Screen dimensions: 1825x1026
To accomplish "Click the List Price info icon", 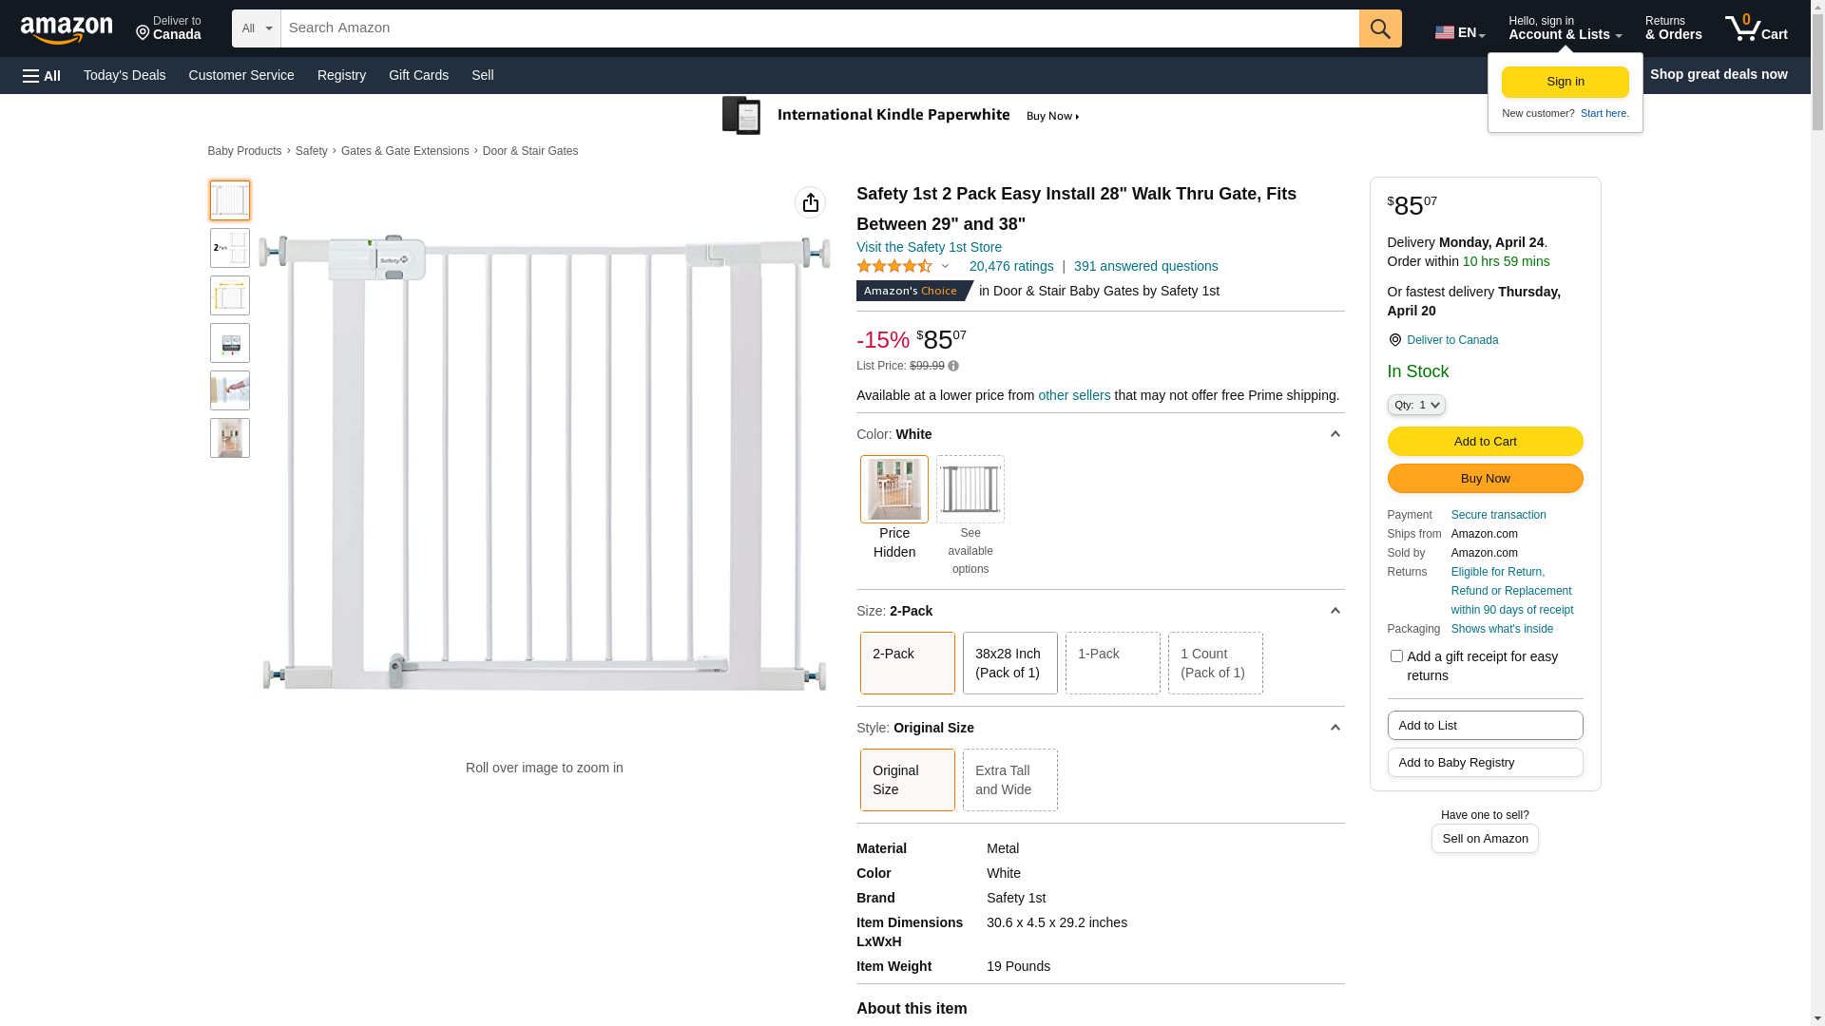I will point(953,366).
